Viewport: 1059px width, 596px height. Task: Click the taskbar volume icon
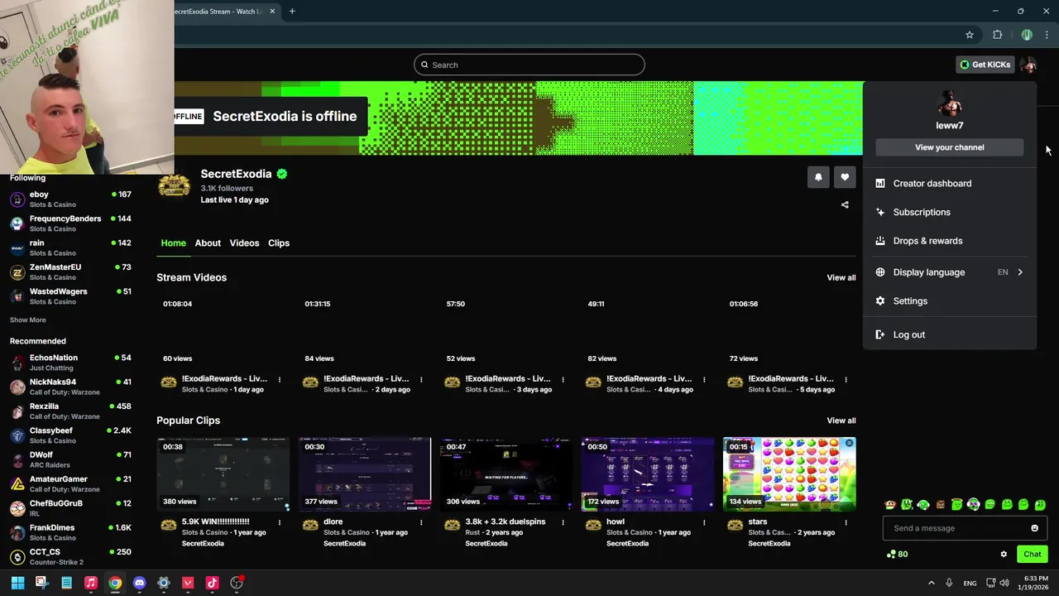pyautogui.click(x=1004, y=583)
